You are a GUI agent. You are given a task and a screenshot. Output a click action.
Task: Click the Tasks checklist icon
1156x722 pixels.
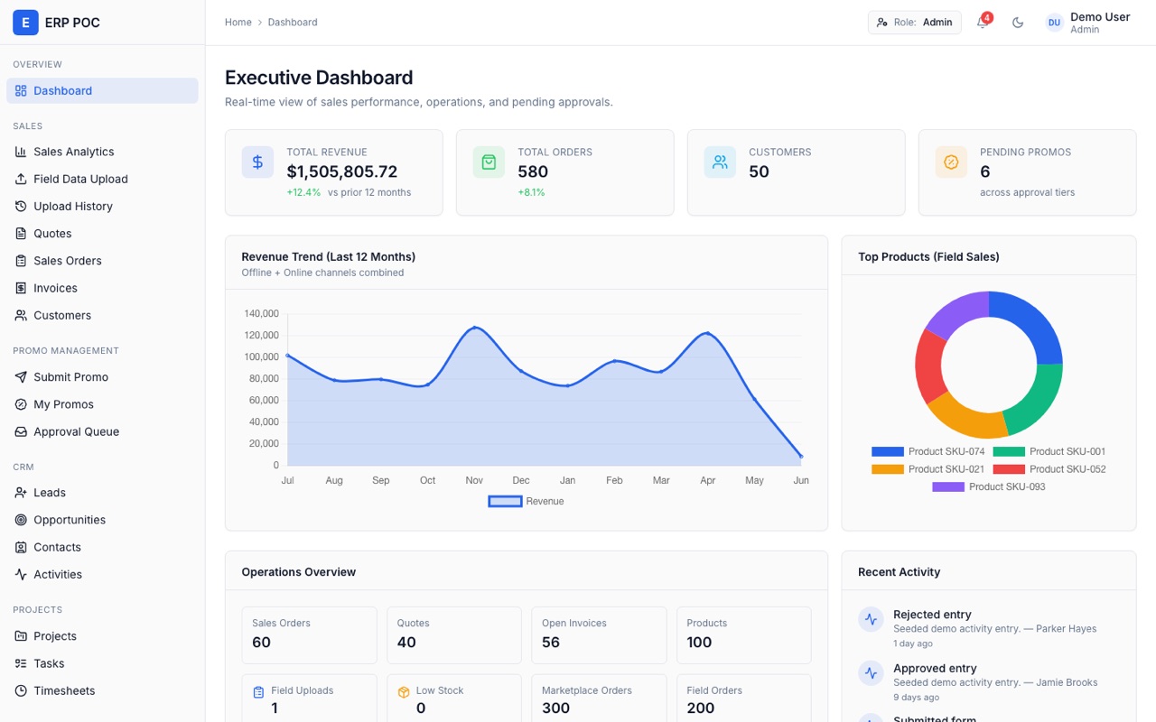click(x=21, y=663)
